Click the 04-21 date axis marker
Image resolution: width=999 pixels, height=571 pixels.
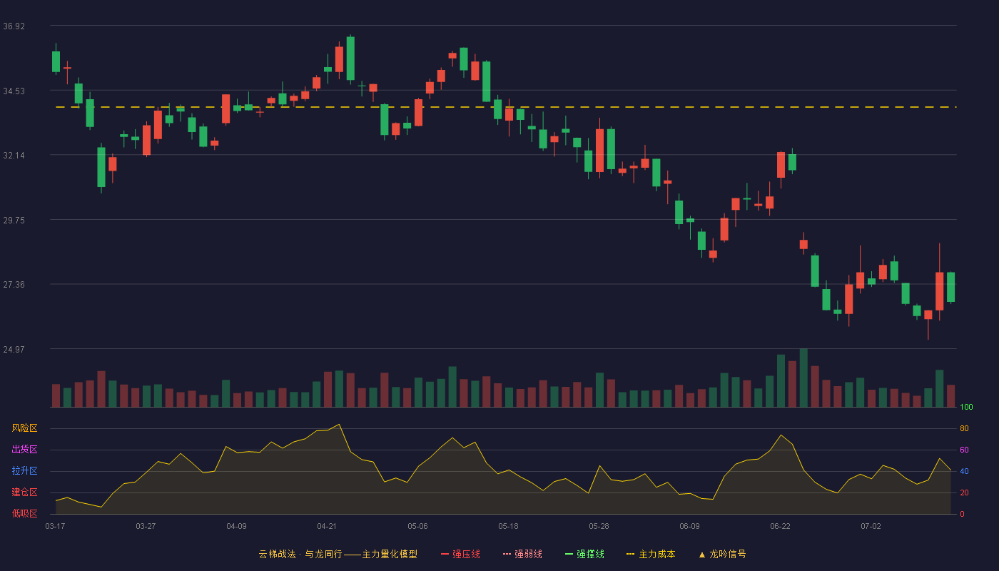point(327,526)
